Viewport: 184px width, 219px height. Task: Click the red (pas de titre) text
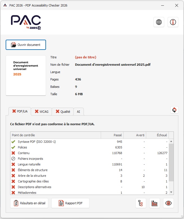(x=86, y=57)
